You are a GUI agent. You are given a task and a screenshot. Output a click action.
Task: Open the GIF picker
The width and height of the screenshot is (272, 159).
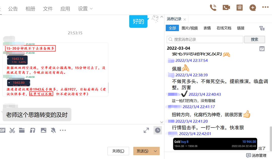(x=3, y=130)
